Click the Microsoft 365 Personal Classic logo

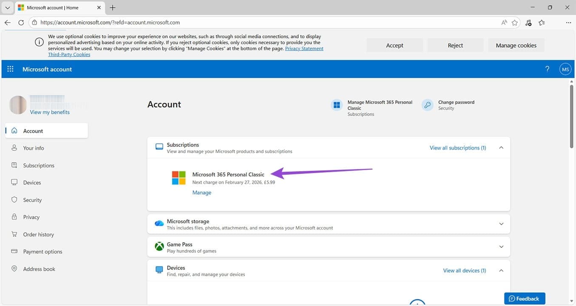click(x=178, y=177)
